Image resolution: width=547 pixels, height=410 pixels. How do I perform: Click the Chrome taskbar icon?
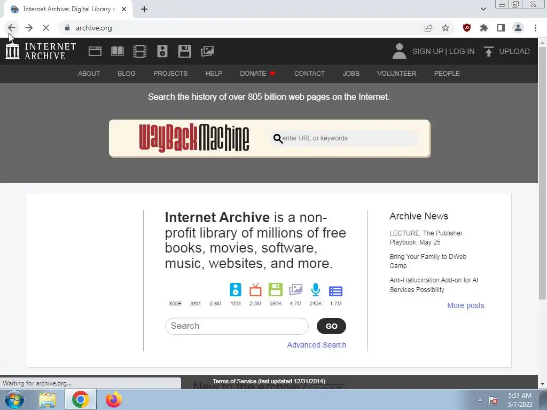pos(81,399)
